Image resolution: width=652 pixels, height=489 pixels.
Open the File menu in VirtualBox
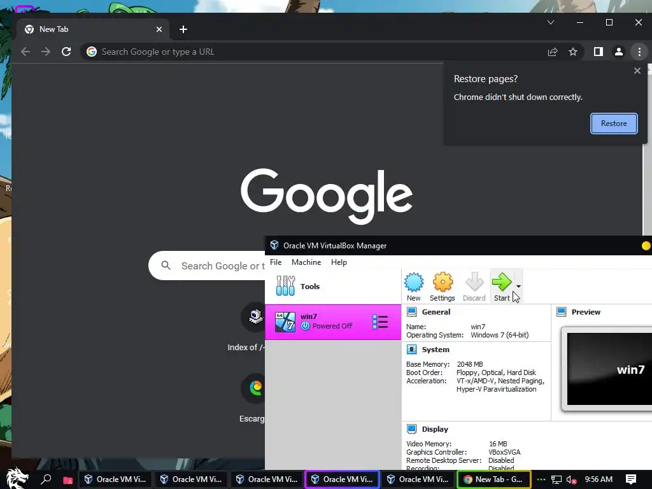[x=276, y=262]
